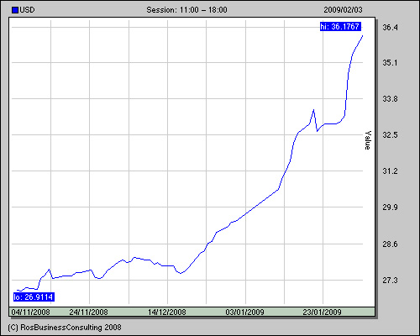This screenshot has height=336, width=420.
Task: Click the Session: 11:00 – 18:00 header text
Action: pos(186,10)
